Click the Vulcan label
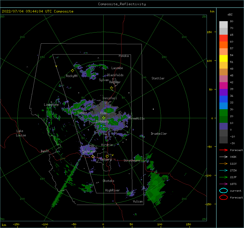 (138, 201)
